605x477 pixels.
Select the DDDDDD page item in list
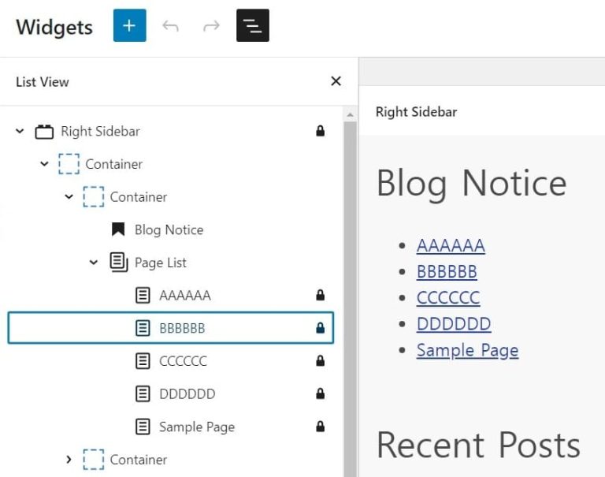(x=187, y=394)
